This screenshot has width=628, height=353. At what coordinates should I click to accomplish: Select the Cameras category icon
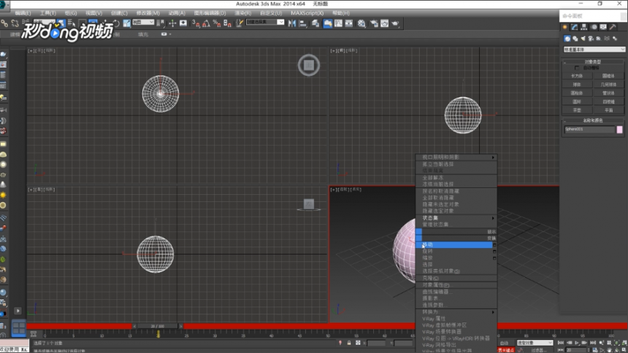pyautogui.click(x=591, y=39)
